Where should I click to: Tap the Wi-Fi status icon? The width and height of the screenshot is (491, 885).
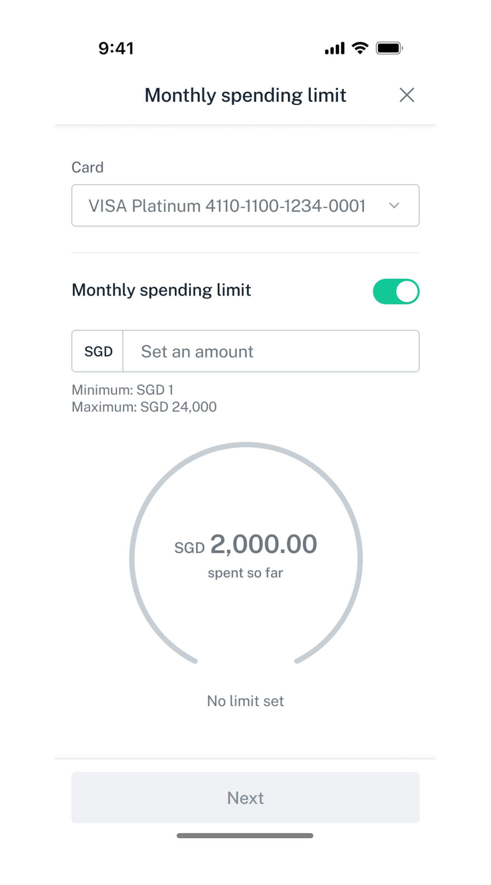point(360,48)
